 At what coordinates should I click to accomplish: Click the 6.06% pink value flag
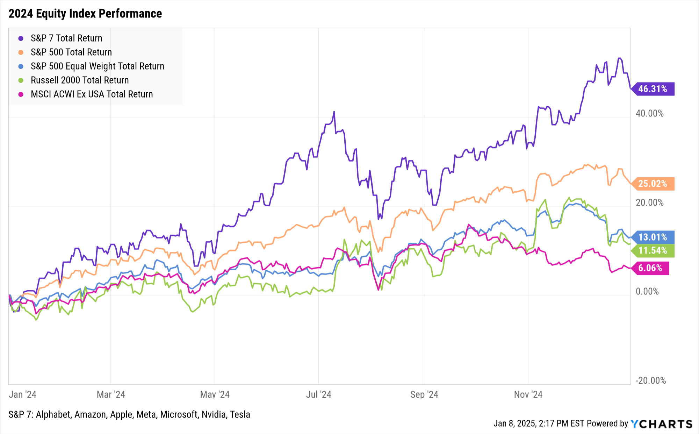tap(650, 268)
